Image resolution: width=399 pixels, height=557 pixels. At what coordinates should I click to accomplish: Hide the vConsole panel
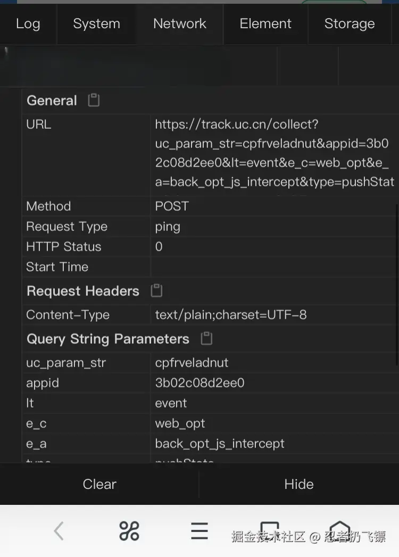click(299, 484)
